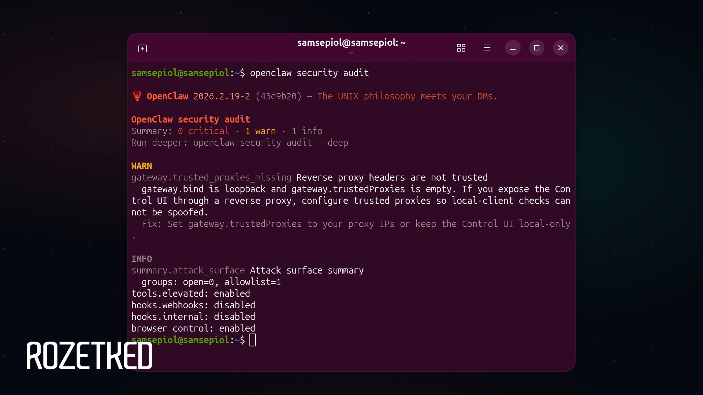703x395 pixels.
Task: Click the '0 critical' summary count
Action: 204,131
